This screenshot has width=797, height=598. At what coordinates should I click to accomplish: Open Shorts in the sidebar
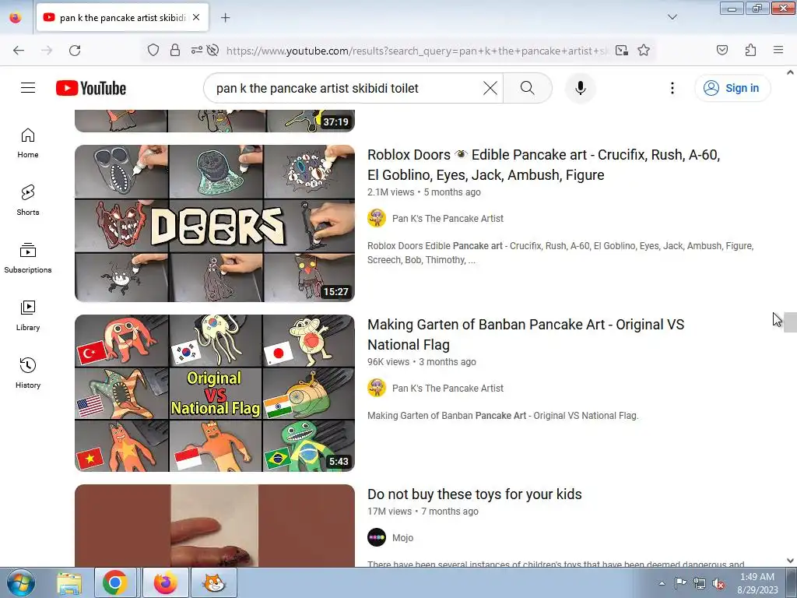[28, 200]
